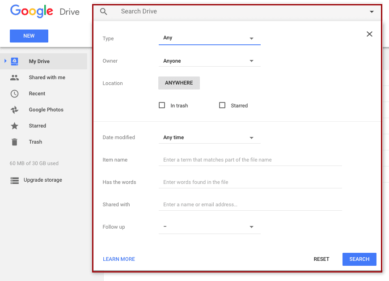Screen dimensions: 389x281
Task: Open the Owner dropdown showing Anyone
Action: click(210, 61)
